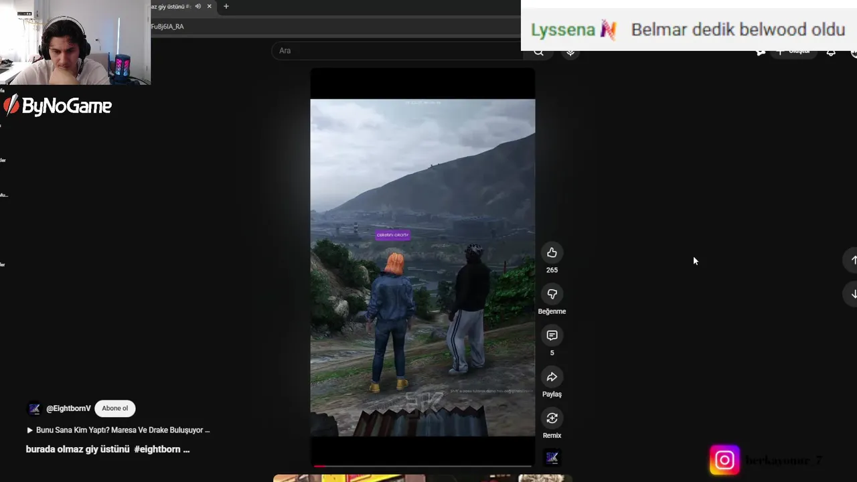Image resolution: width=857 pixels, height=482 pixels.
Task: Open linked video Bunu Sana Kim Yaptı
Action: (x=118, y=430)
